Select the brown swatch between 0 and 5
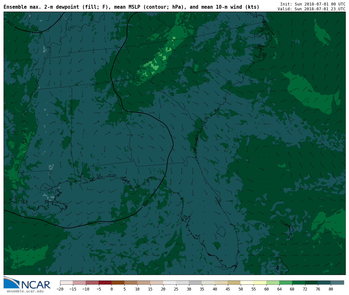 118,283
